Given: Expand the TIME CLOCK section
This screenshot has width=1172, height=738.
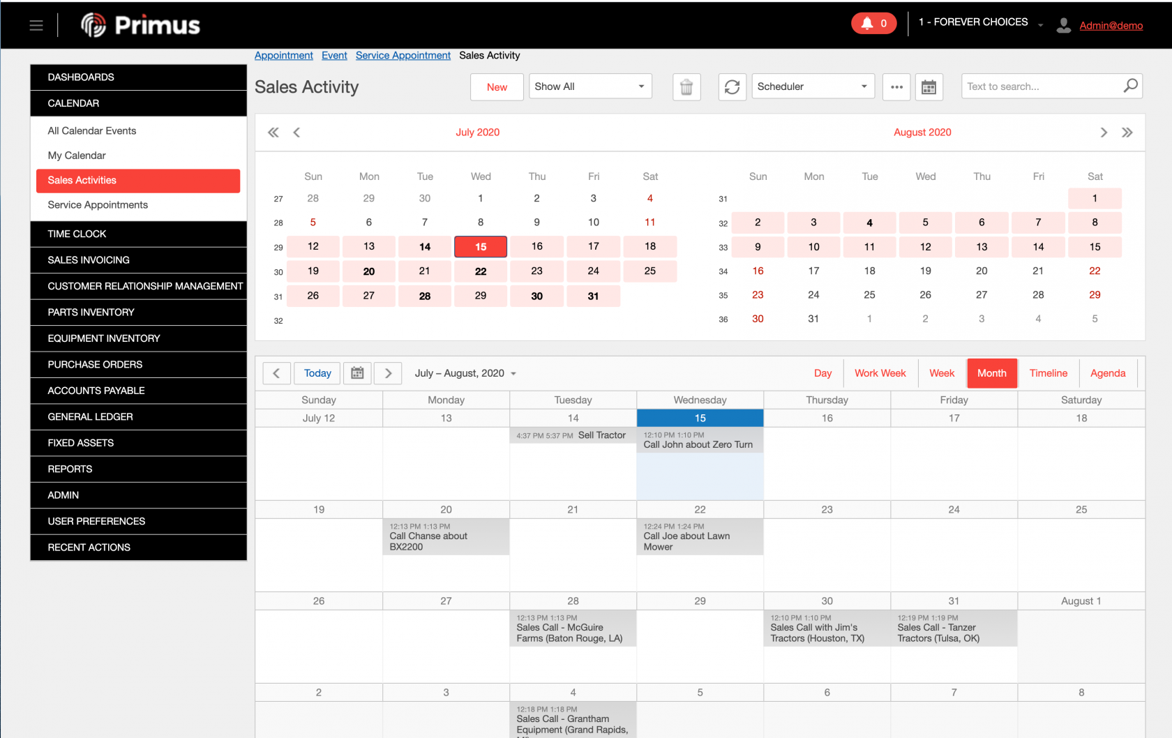Looking at the screenshot, I should click(x=139, y=234).
